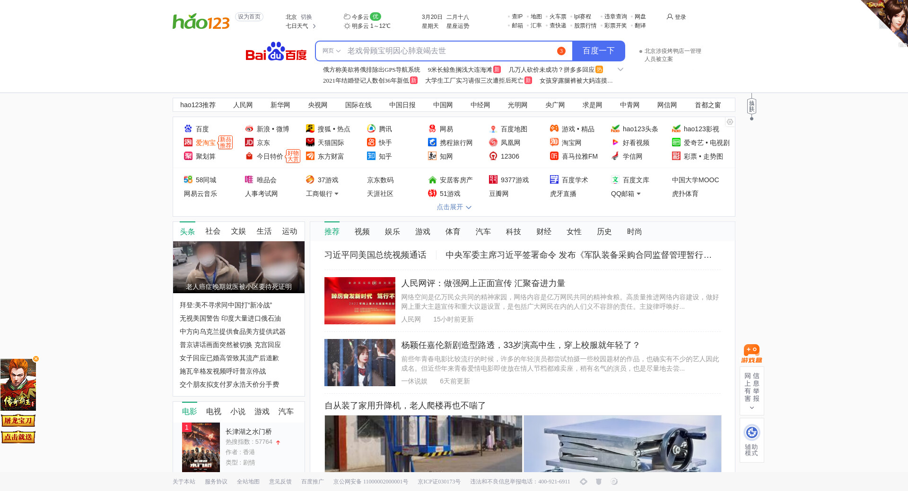The image size is (908, 491).
Task: Open the 网页 search type dropdown
Action: point(331,51)
